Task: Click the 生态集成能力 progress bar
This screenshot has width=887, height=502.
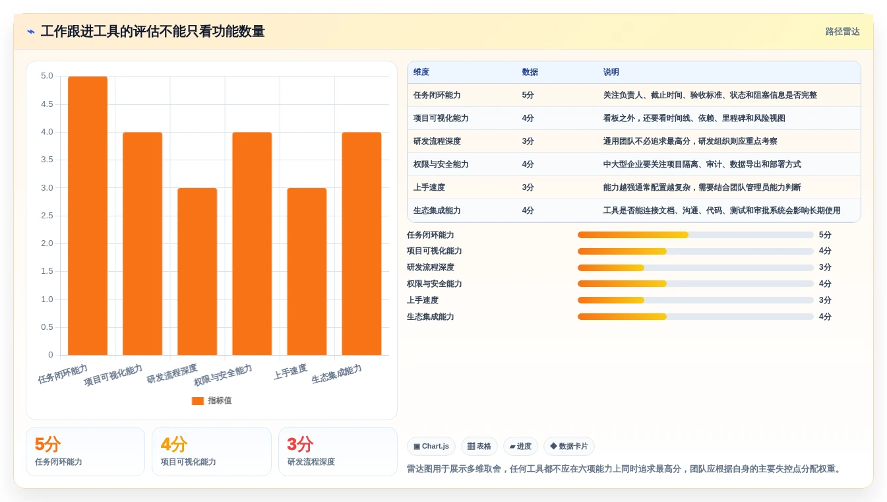Action: pyautogui.click(x=695, y=317)
